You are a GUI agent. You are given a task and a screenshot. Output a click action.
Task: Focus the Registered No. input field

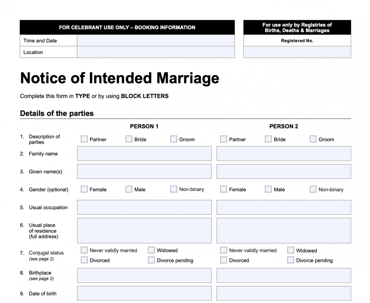click(297, 52)
